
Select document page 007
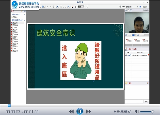point(14,37)
